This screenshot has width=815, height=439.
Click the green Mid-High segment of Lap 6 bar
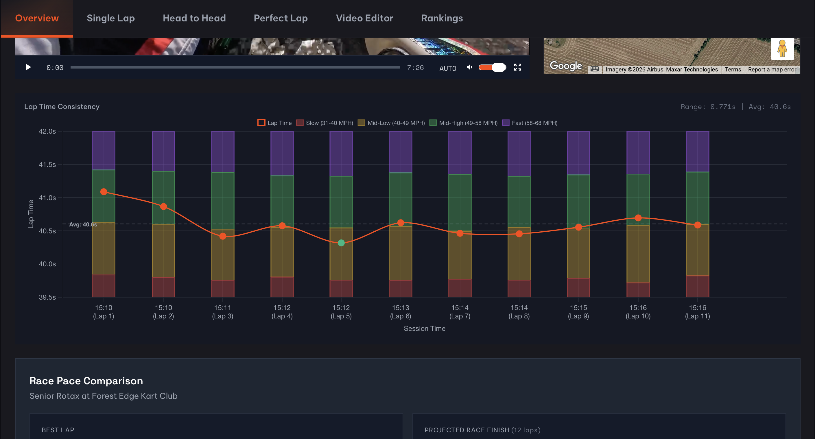pyautogui.click(x=401, y=199)
